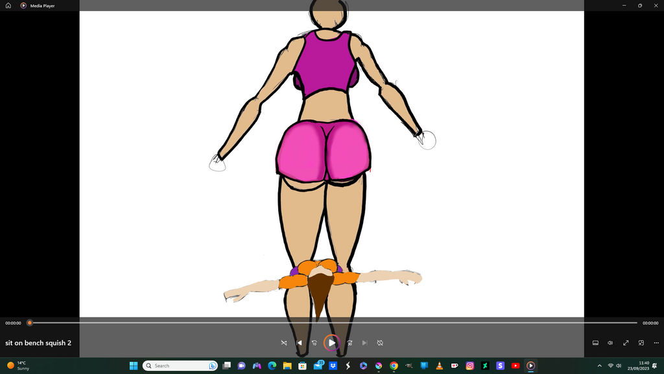Open the Media Player volume control

(x=610, y=343)
